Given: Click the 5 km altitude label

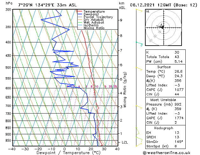Looking at the screenshot, I should click(121, 79).
